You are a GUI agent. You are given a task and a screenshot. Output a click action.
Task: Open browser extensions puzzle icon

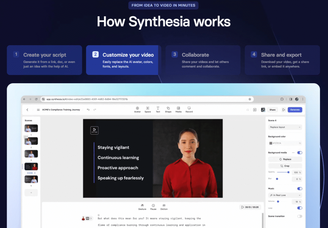[x=282, y=99]
